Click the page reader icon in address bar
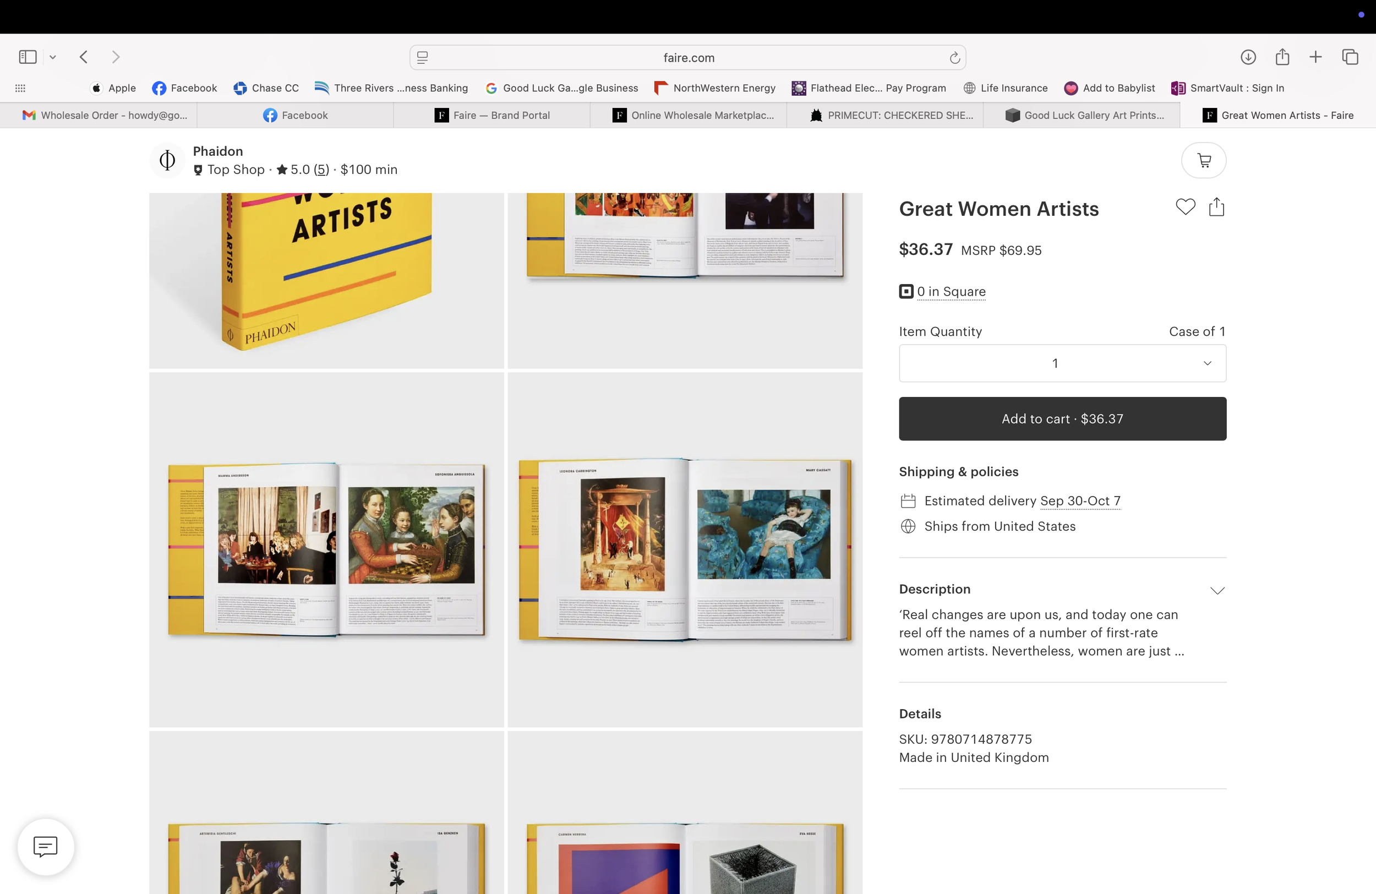The width and height of the screenshot is (1376, 894). [423, 57]
